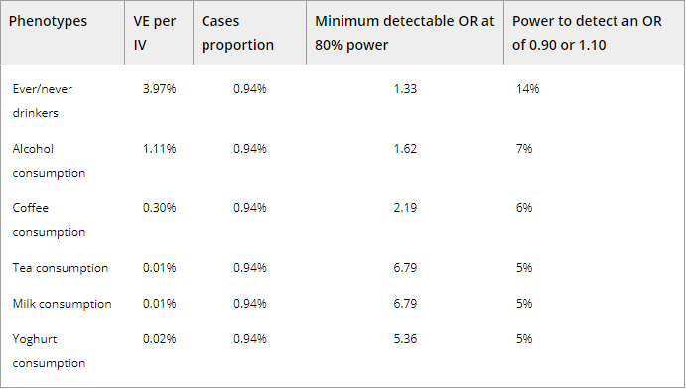Click the 2.19 minimum detectable OR

pos(405,208)
